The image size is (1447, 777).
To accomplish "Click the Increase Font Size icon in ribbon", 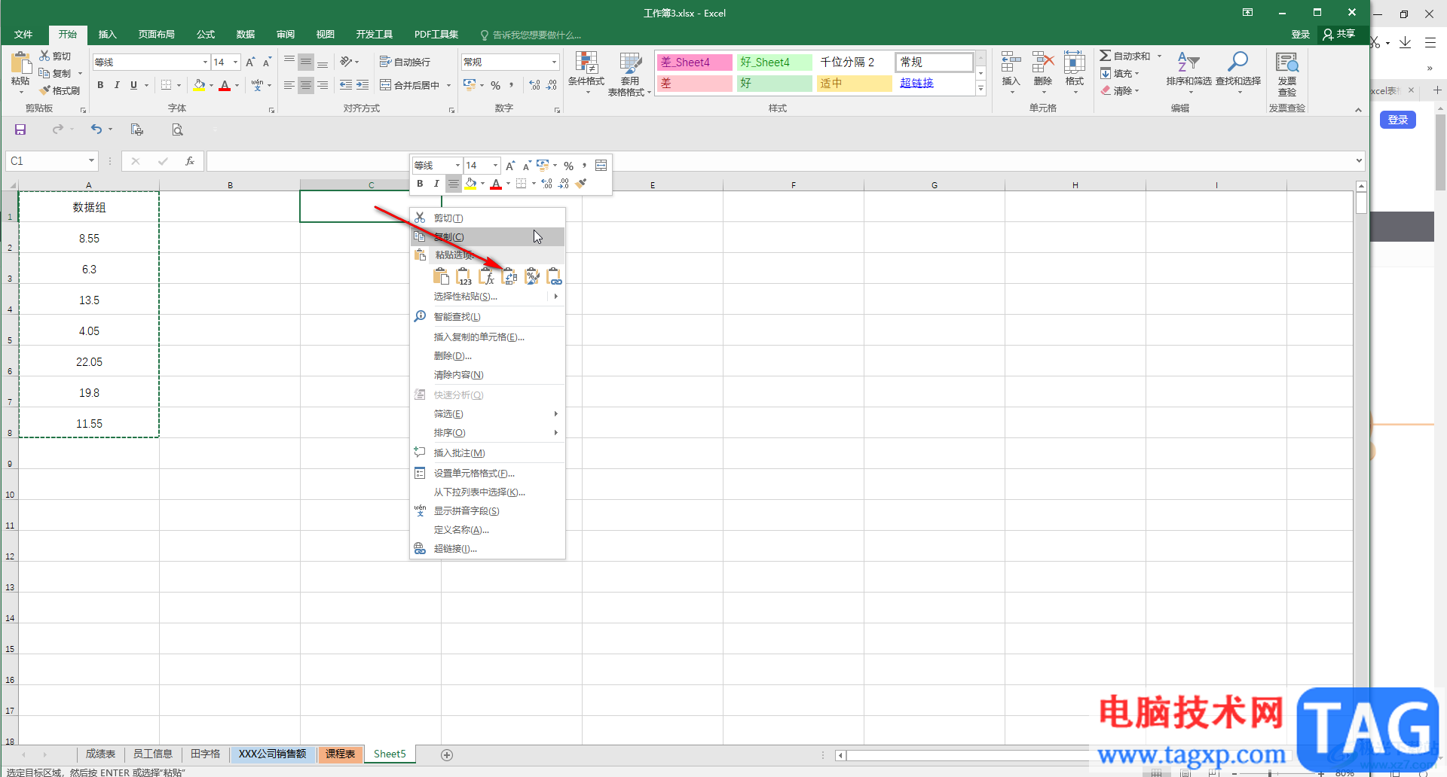I will tap(250, 62).
